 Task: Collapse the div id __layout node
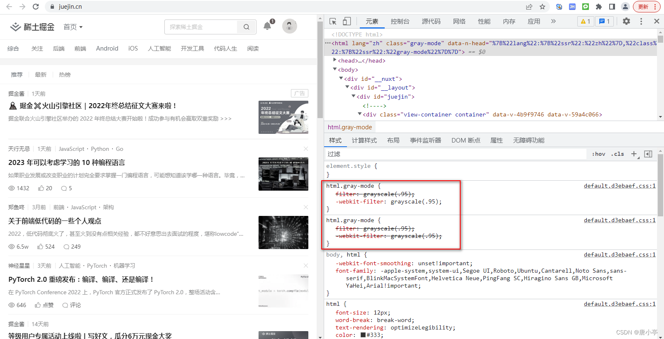point(347,87)
